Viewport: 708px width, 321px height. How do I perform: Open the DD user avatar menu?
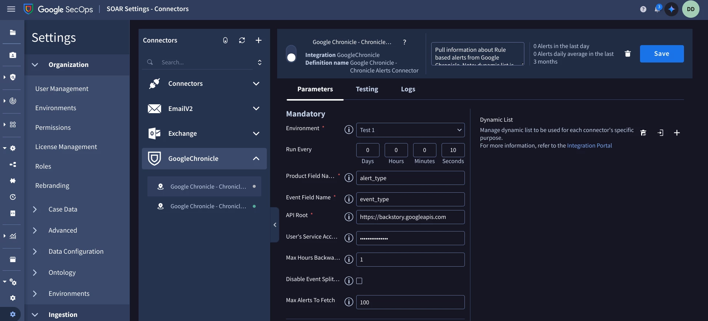click(691, 9)
